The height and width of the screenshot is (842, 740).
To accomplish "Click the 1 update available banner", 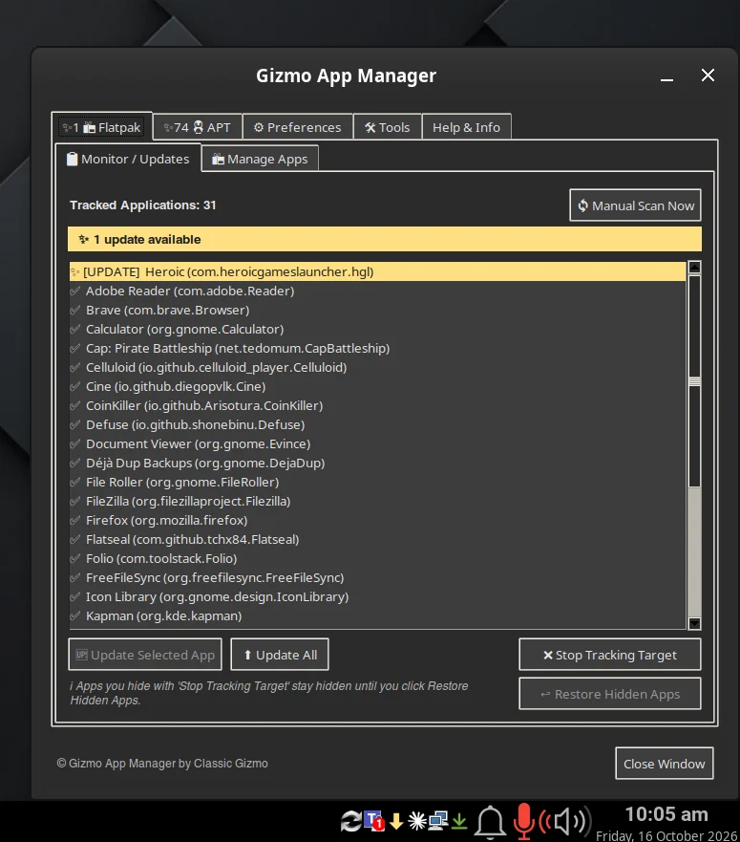I will point(384,240).
